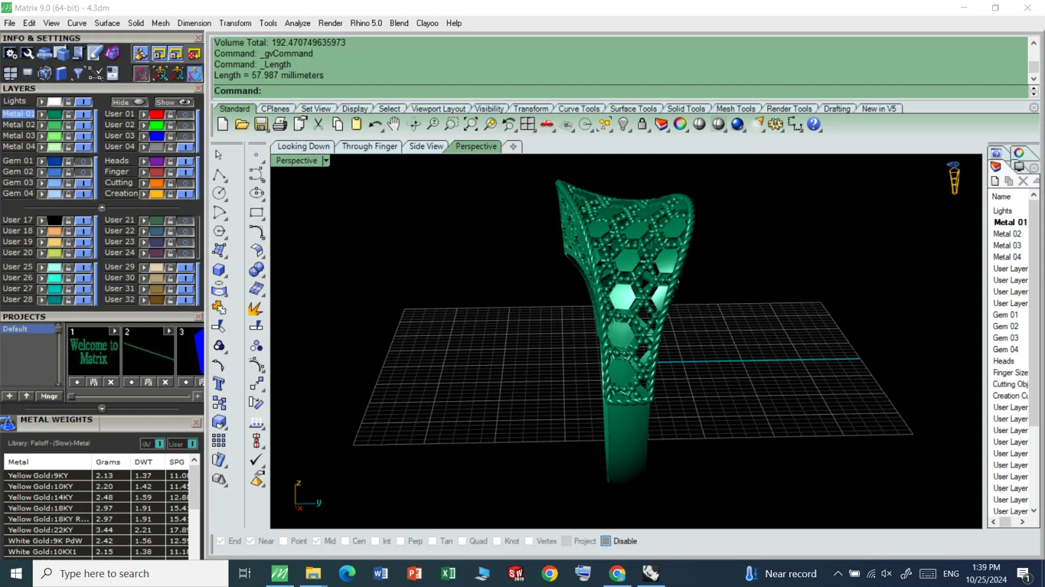Click the funnel filter icon in Info & Settings
The width and height of the screenshot is (1045, 587).
[x=78, y=73]
